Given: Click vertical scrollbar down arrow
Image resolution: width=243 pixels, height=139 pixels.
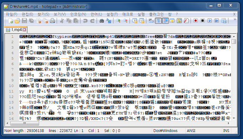Looking at the screenshot, I should pos(234,118).
